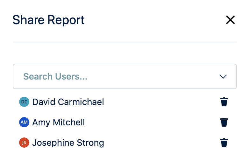Click on Amy Mitchell's name
Viewport: 247px width, 161px height.
coord(59,122)
